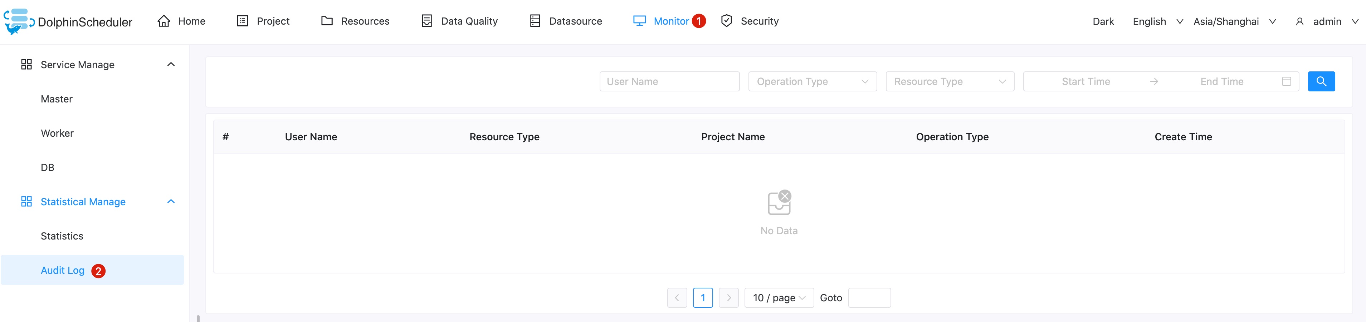
Task: Click the calendar icon in End Time field
Action: coord(1287,81)
